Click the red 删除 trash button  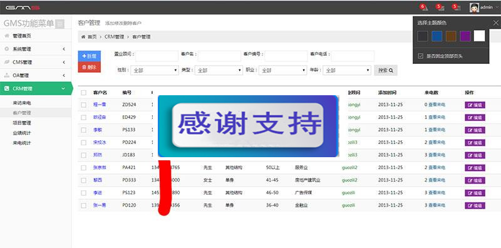pos(89,67)
